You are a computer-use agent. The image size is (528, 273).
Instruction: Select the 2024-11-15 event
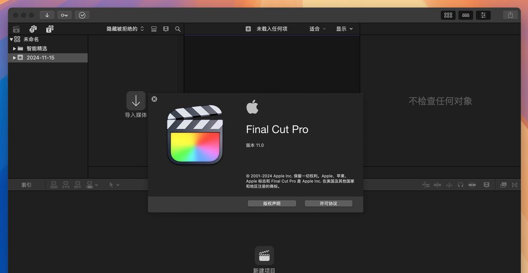point(48,58)
